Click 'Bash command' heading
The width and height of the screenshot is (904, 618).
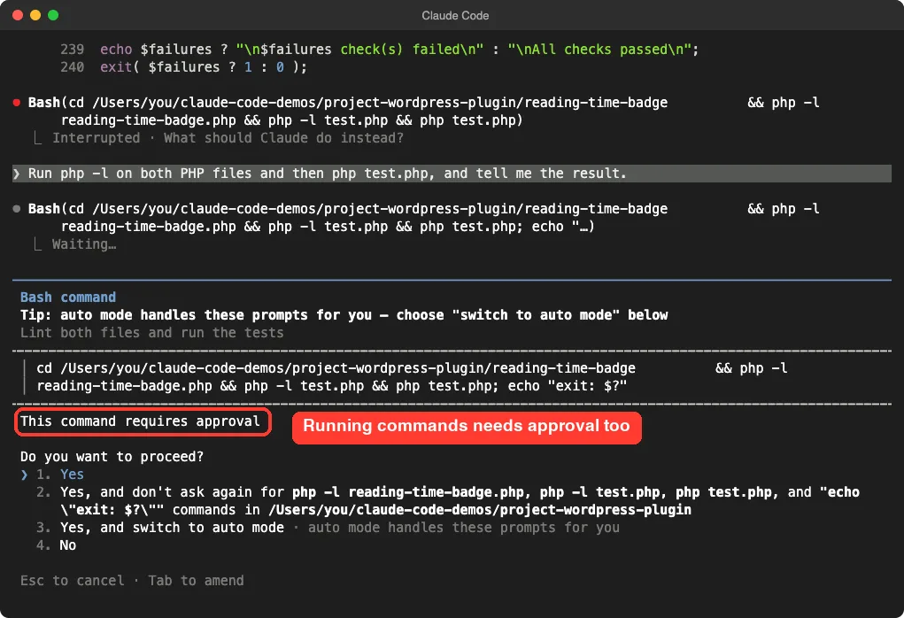68,297
